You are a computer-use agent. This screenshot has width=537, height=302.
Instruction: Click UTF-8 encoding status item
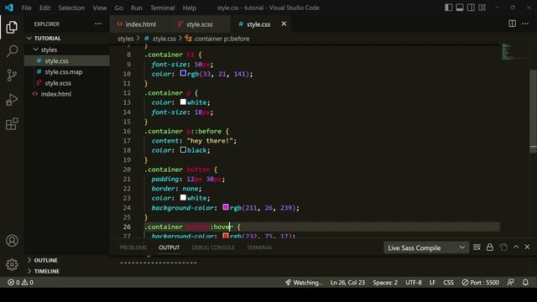coord(414,283)
